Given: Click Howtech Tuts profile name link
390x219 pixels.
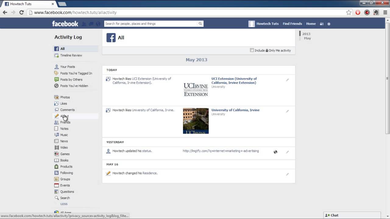Looking at the screenshot, I should (x=268, y=24).
